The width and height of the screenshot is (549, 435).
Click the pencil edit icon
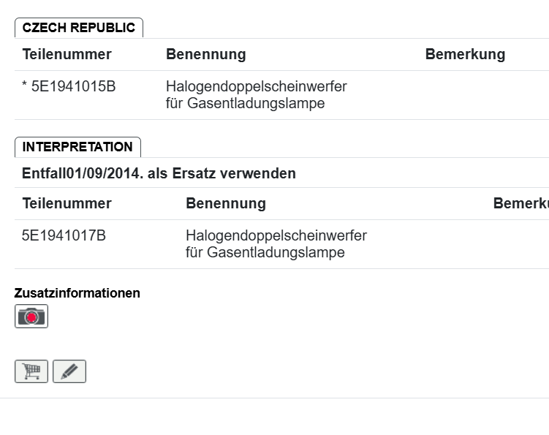click(x=69, y=371)
